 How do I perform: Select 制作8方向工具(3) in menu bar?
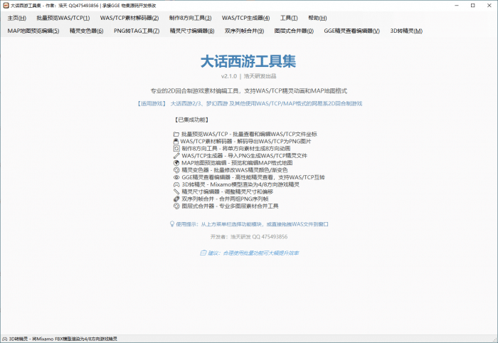190,18
